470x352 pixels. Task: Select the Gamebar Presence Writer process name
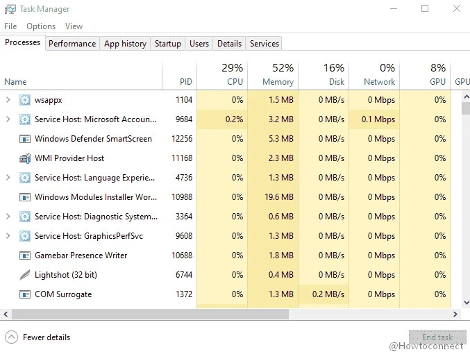click(81, 255)
